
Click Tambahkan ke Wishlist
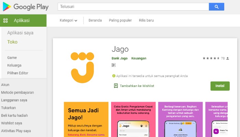(137, 86)
